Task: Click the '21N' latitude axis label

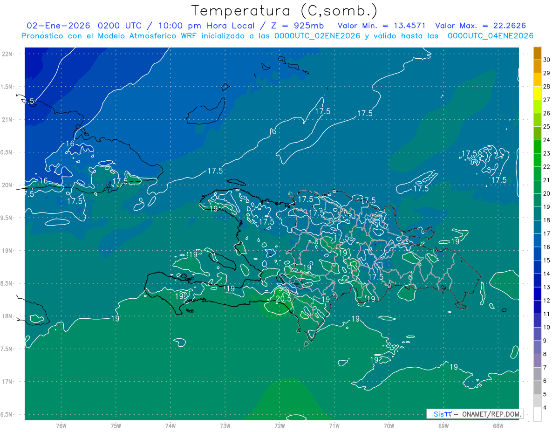Action: click(x=7, y=119)
